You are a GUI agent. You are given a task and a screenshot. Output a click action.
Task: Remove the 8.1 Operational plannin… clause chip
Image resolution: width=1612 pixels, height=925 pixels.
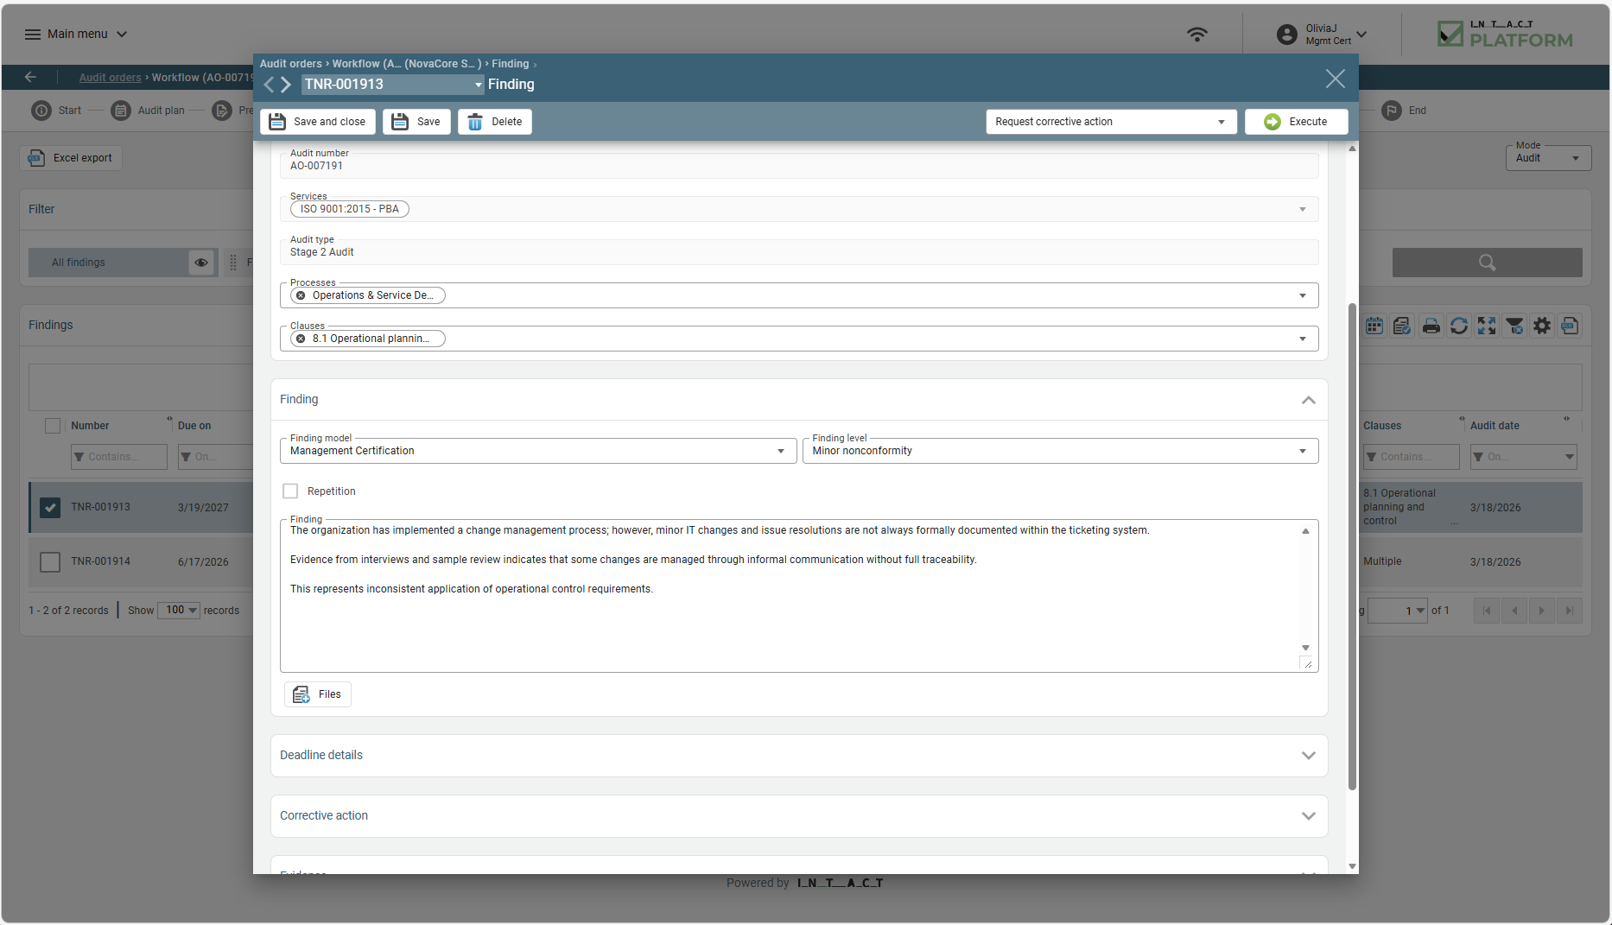301,339
